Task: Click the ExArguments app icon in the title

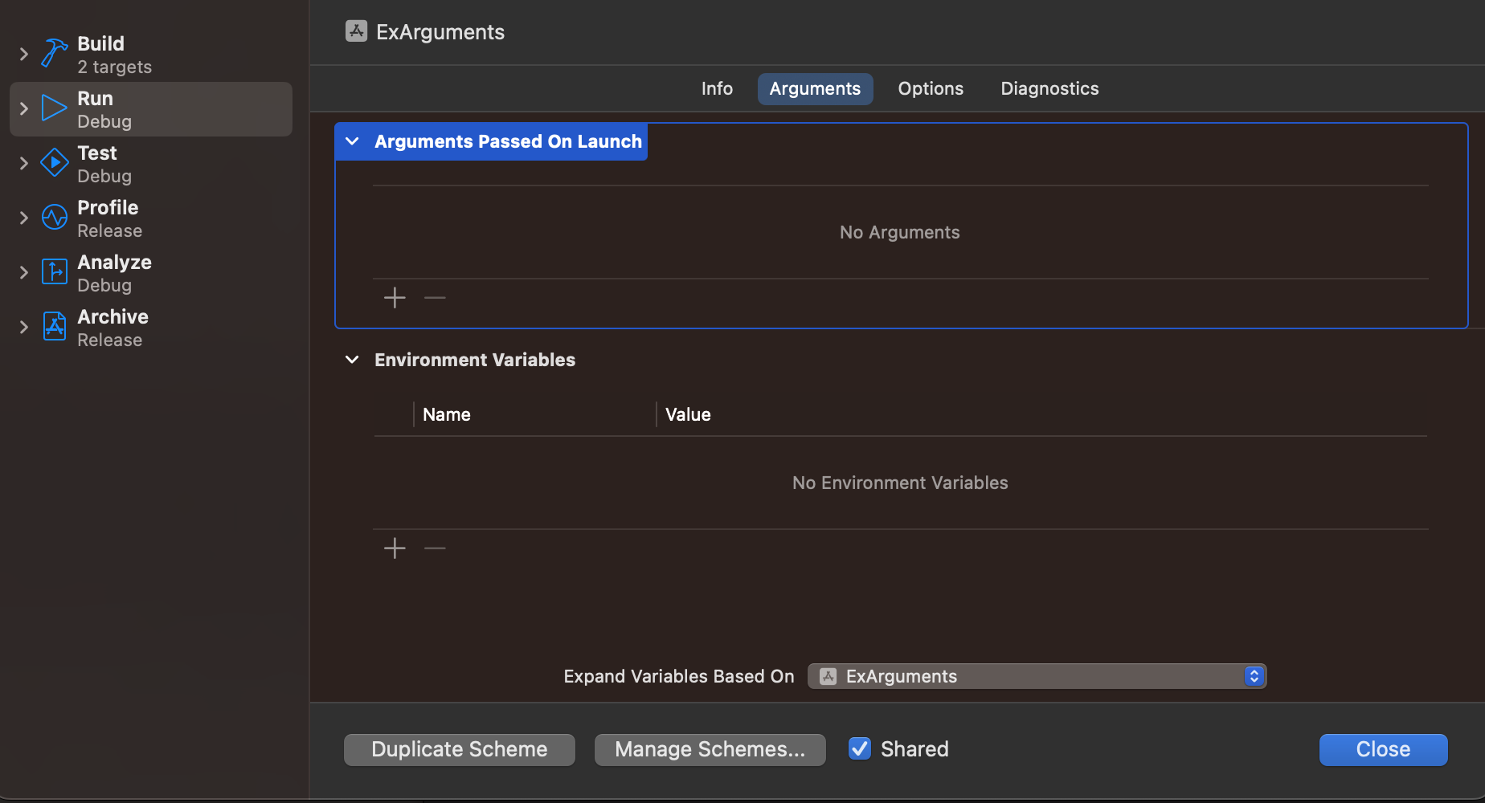Action: pos(356,31)
